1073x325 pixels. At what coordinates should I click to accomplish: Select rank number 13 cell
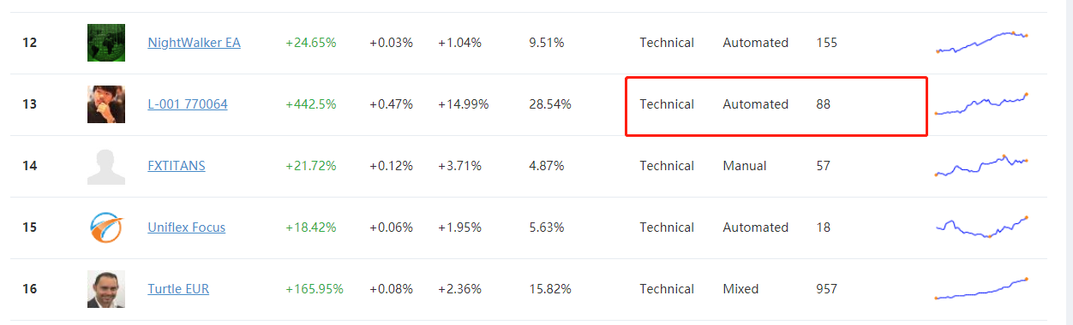point(30,104)
